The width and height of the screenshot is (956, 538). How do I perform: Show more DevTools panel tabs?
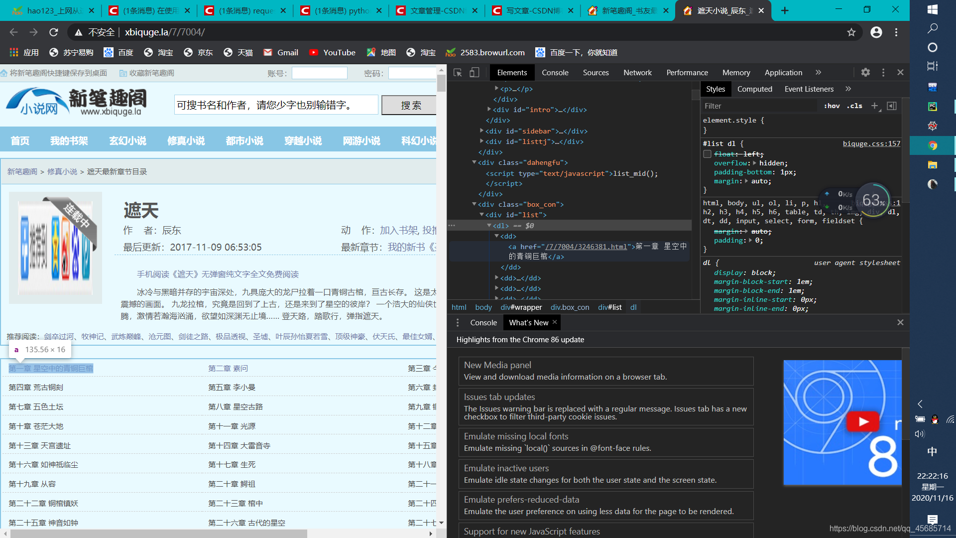point(818,73)
